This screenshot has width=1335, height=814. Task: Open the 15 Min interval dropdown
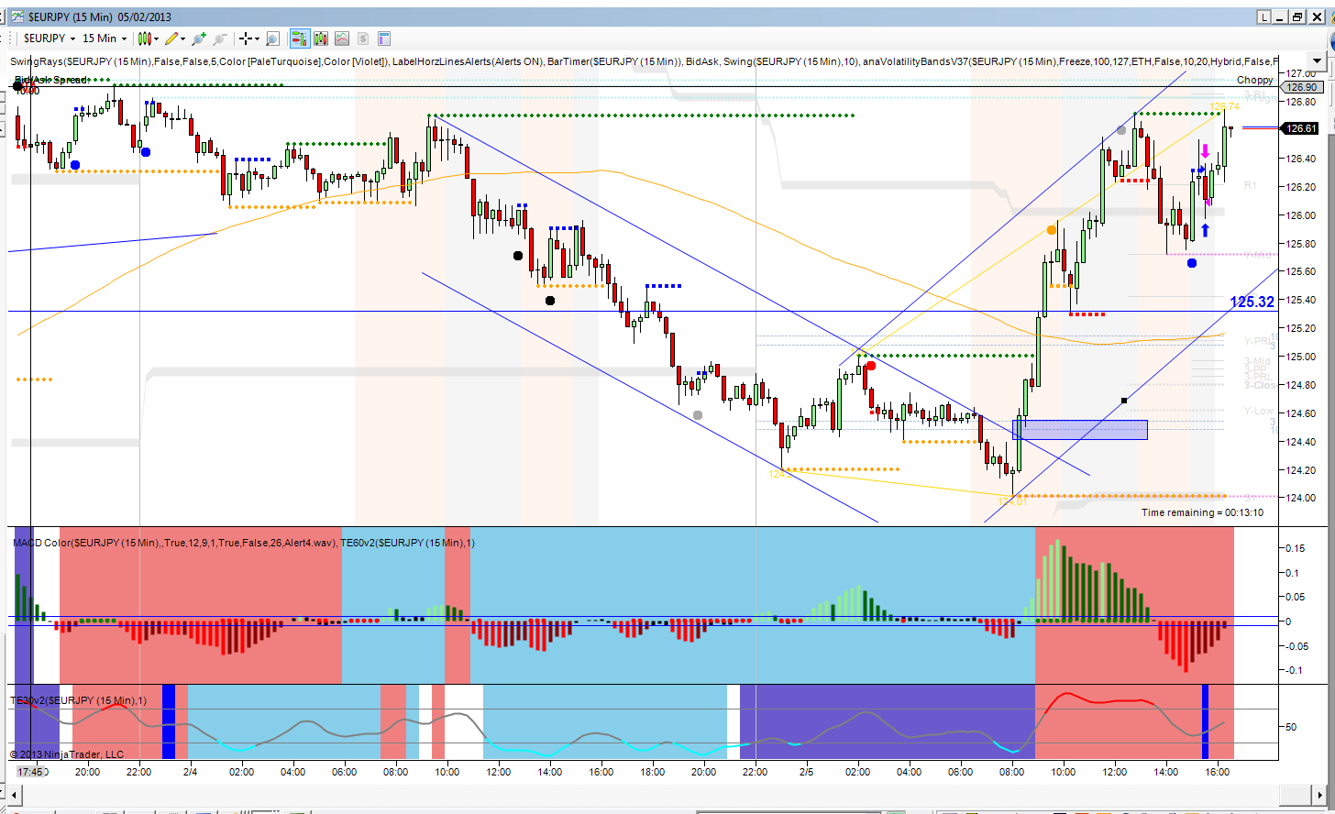click(105, 38)
